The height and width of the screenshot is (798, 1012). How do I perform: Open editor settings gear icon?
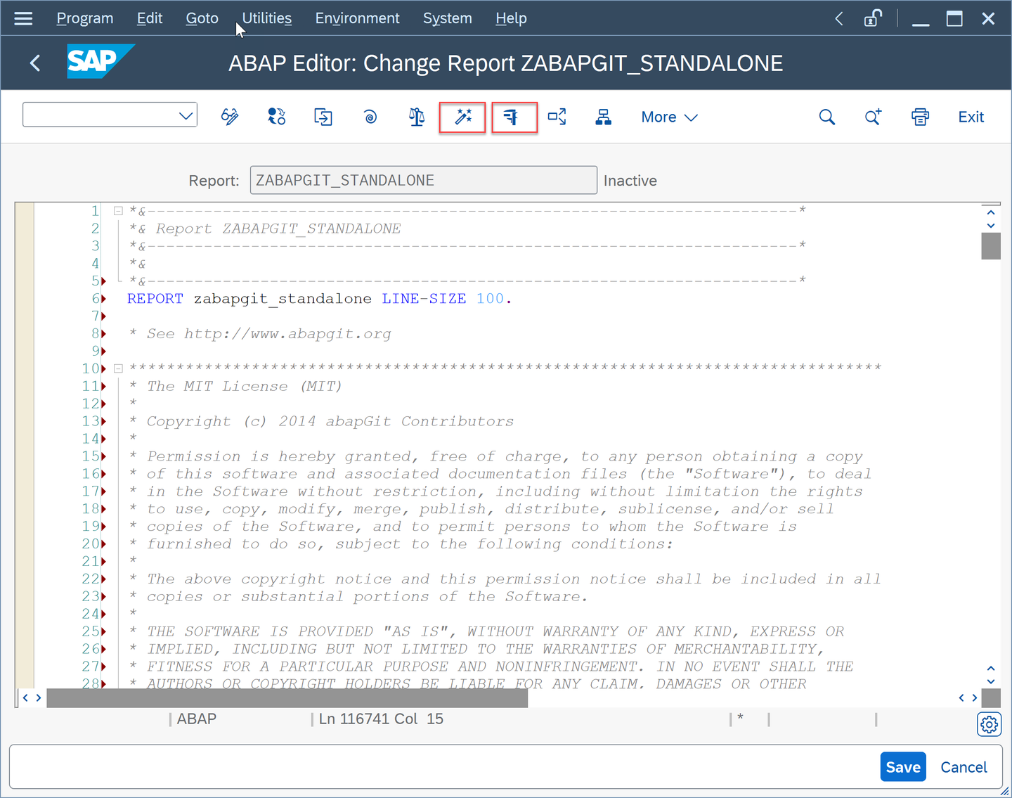[989, 724]
